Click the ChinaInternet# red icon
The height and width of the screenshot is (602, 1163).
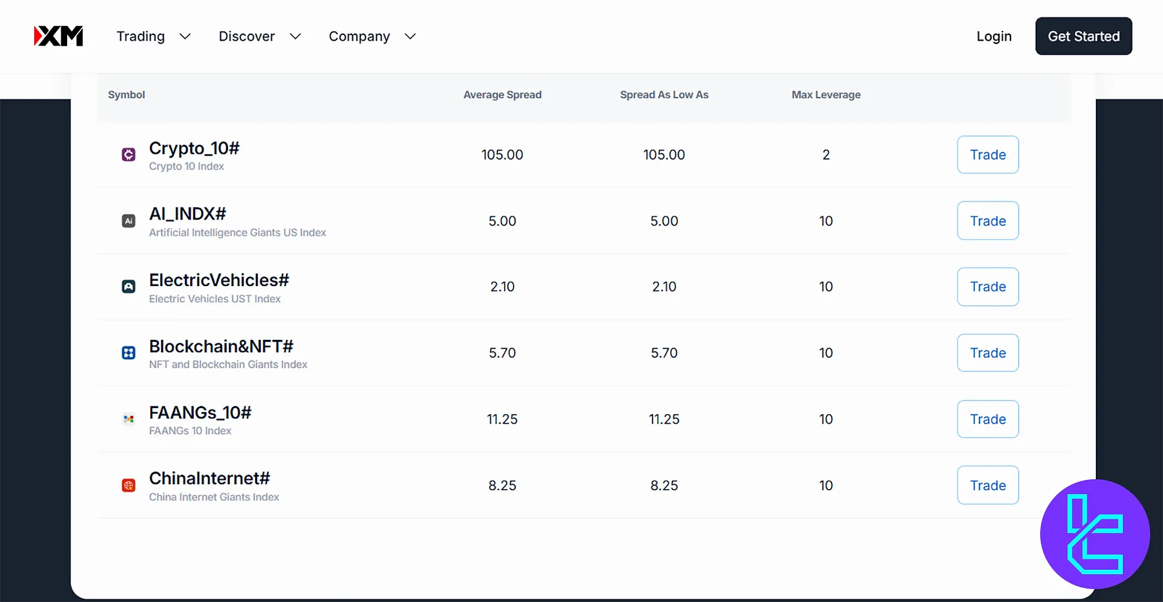pyautogui.click(x=129, y=486)
